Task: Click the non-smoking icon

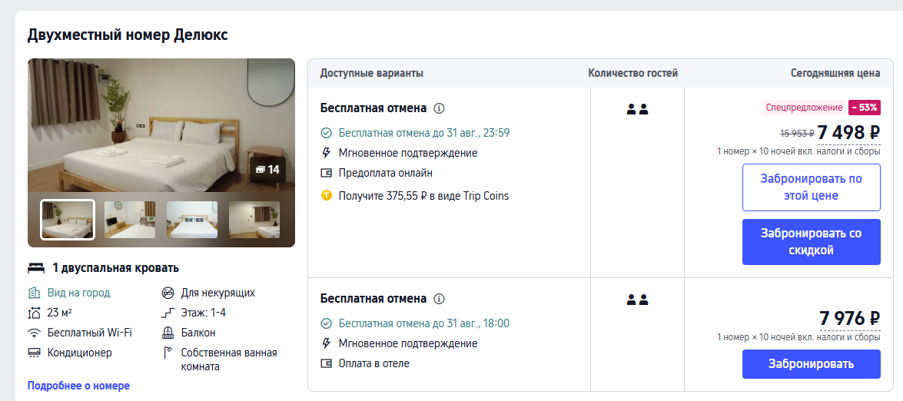Action: [168, 293]
